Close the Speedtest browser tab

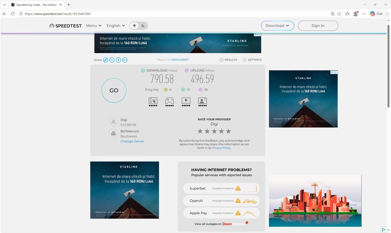click(x=60, y=5)
